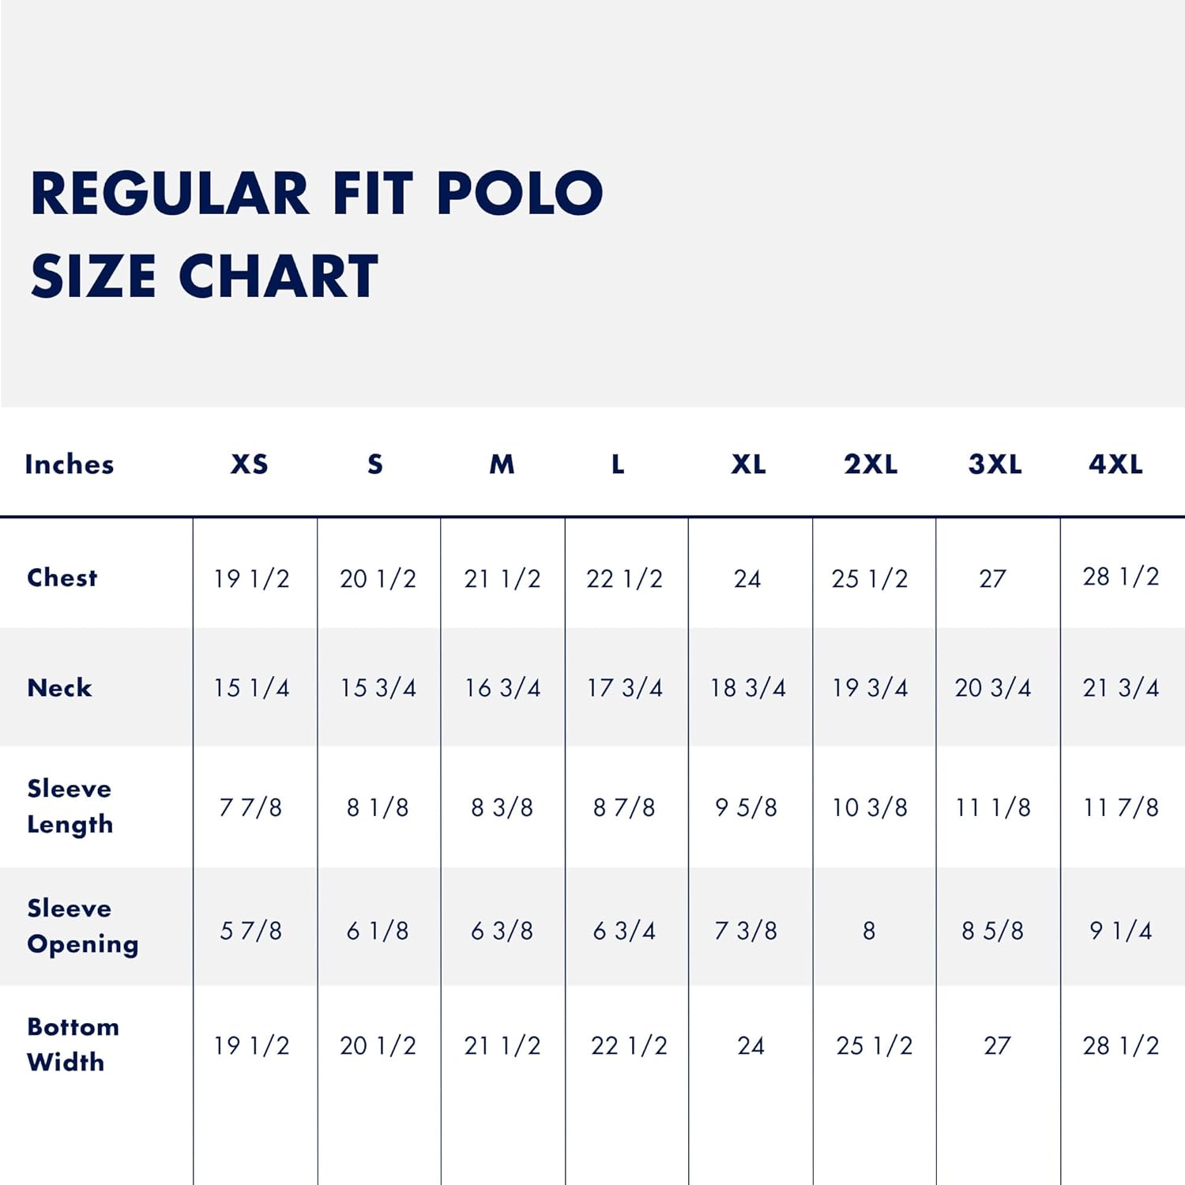Viewport: 1185px width, 1185px height.
Task: Select the XS size column header
Action: point(250,464)
